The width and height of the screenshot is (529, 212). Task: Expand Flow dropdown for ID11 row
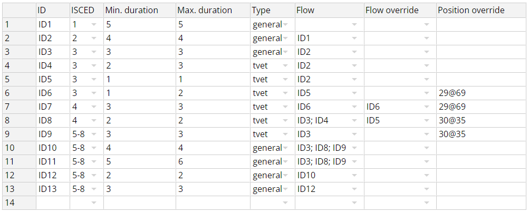(354, 162)
